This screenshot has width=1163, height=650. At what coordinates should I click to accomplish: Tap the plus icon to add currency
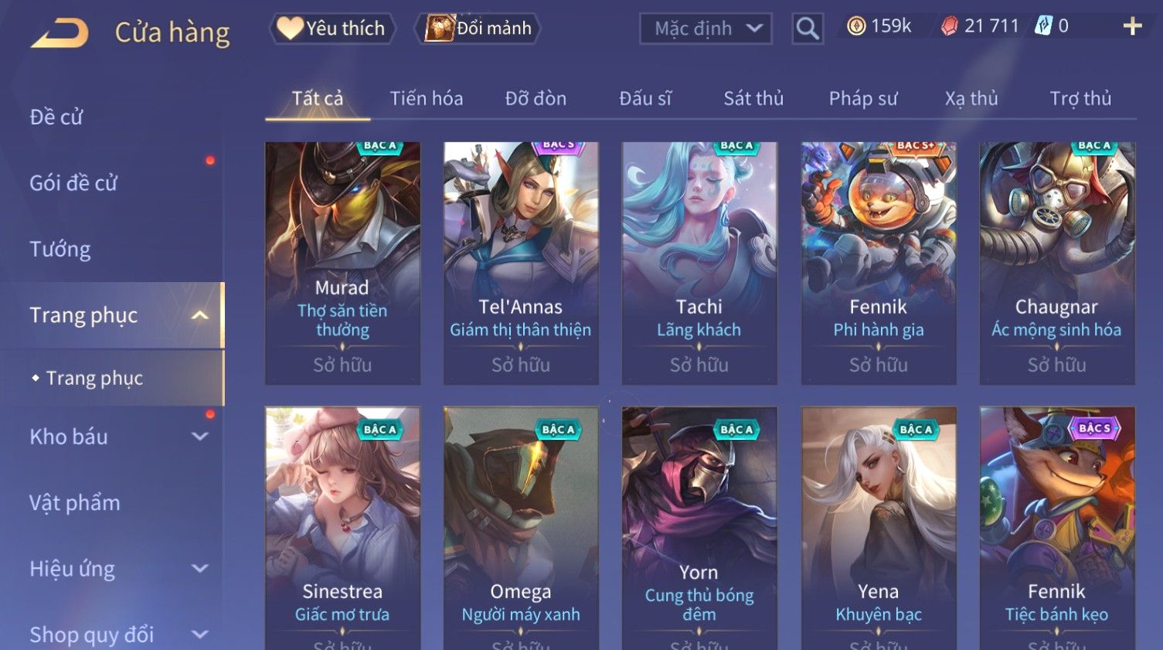1132,26
